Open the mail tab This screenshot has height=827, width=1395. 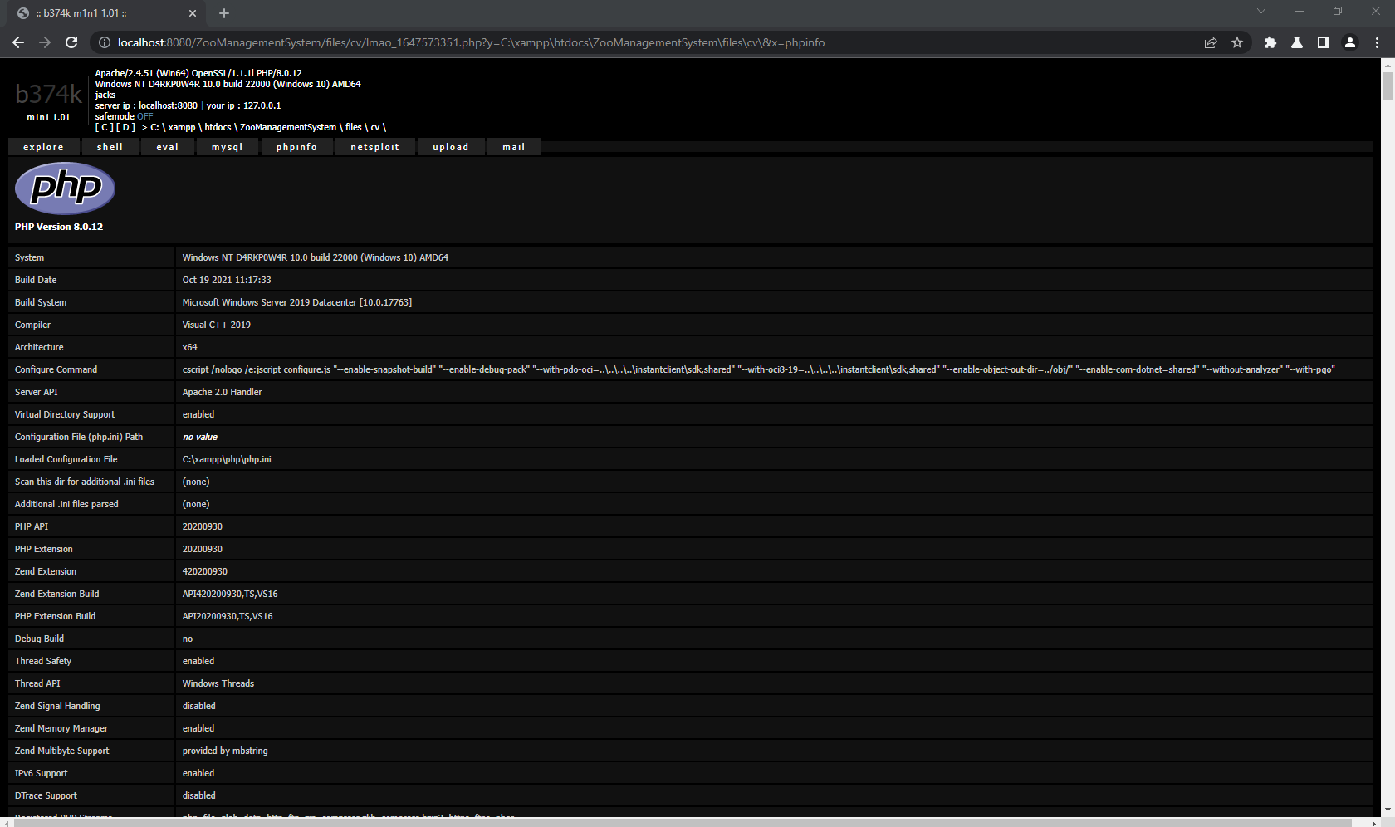(514, 147)
